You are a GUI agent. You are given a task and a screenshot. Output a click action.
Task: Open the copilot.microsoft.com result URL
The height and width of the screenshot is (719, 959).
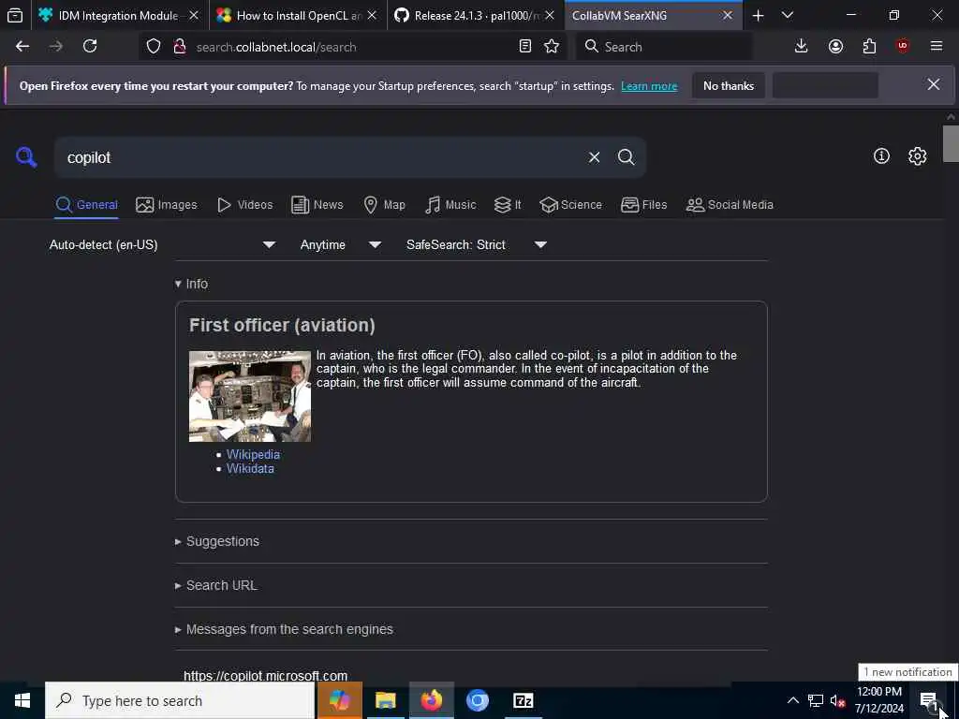[x=265, y=676]
